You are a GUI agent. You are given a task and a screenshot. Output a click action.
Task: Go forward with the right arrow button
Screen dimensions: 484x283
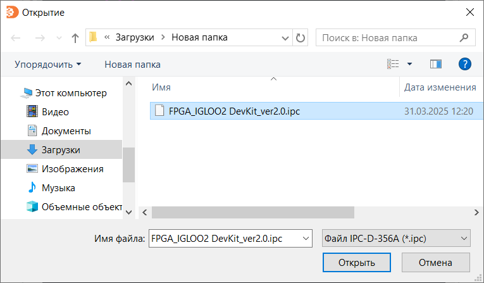[x=40, y=38]
